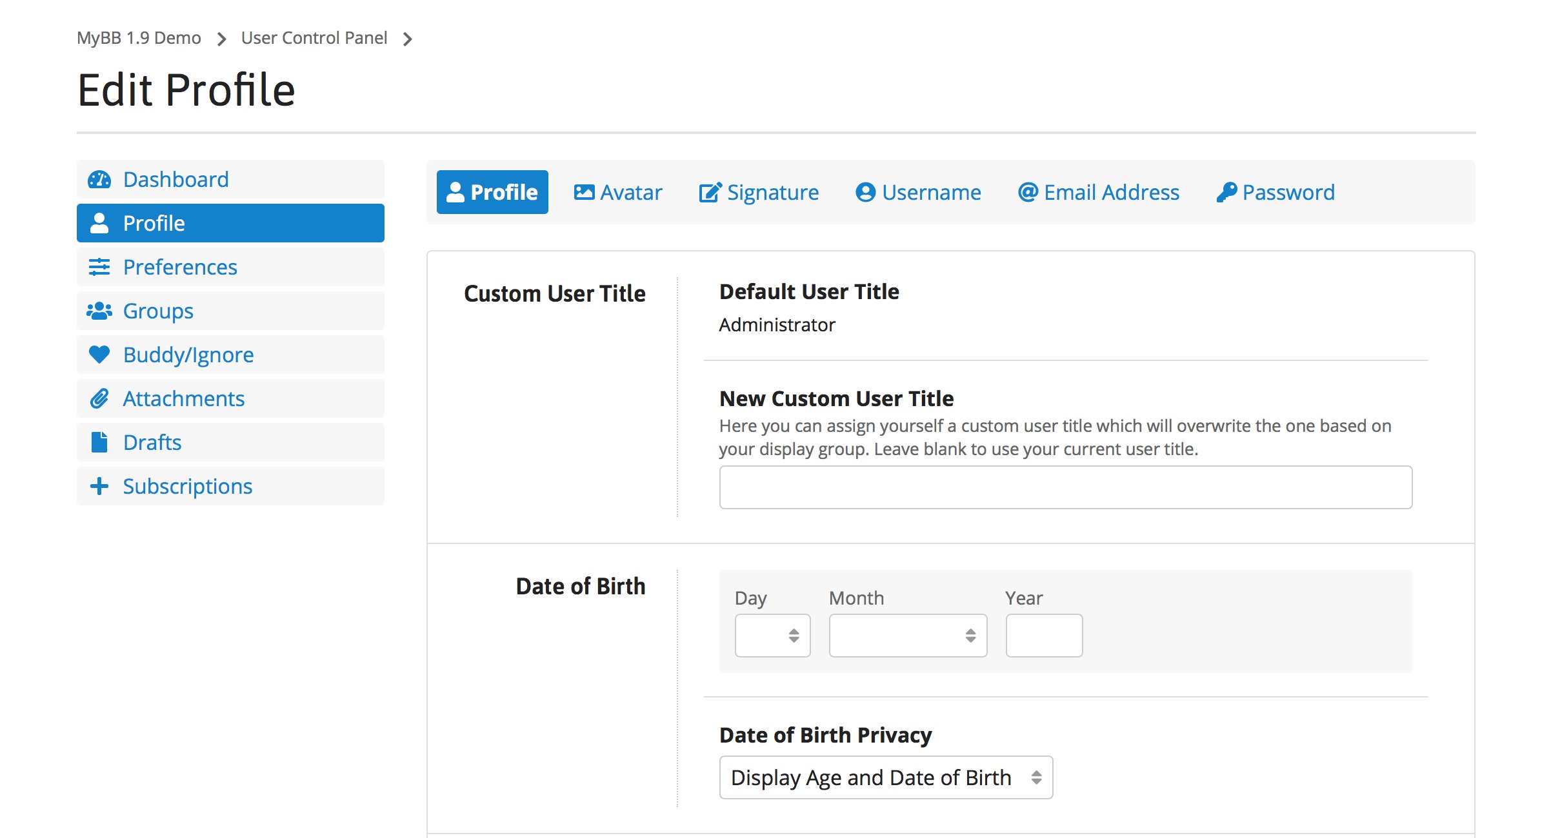Switch to the Profile tab
The image size is (1551, 838).
pos(492,192)
